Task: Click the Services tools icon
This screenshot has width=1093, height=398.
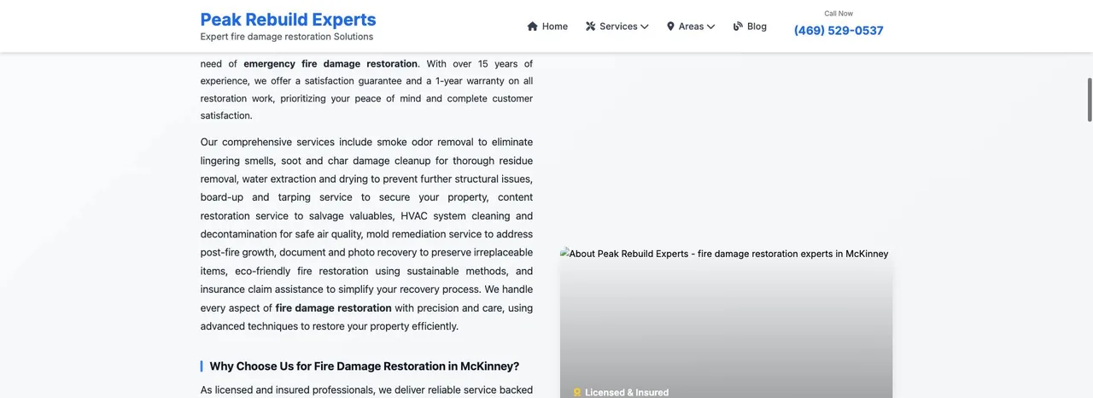Action: click(x=591, y=26)
